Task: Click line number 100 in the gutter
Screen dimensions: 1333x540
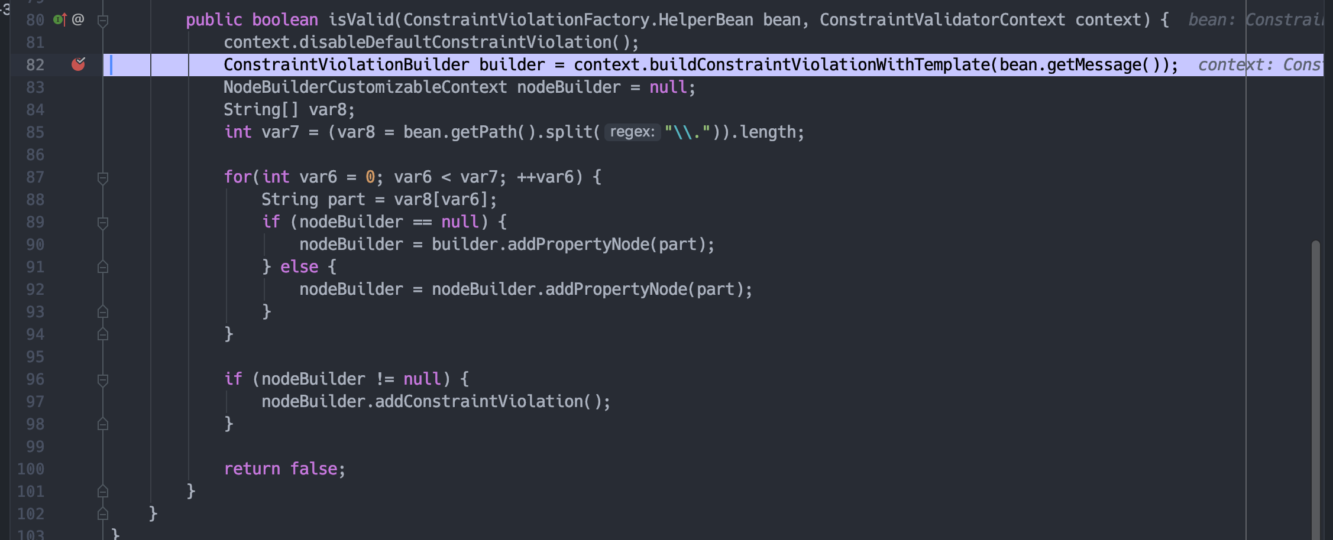Action: [31, 469]
